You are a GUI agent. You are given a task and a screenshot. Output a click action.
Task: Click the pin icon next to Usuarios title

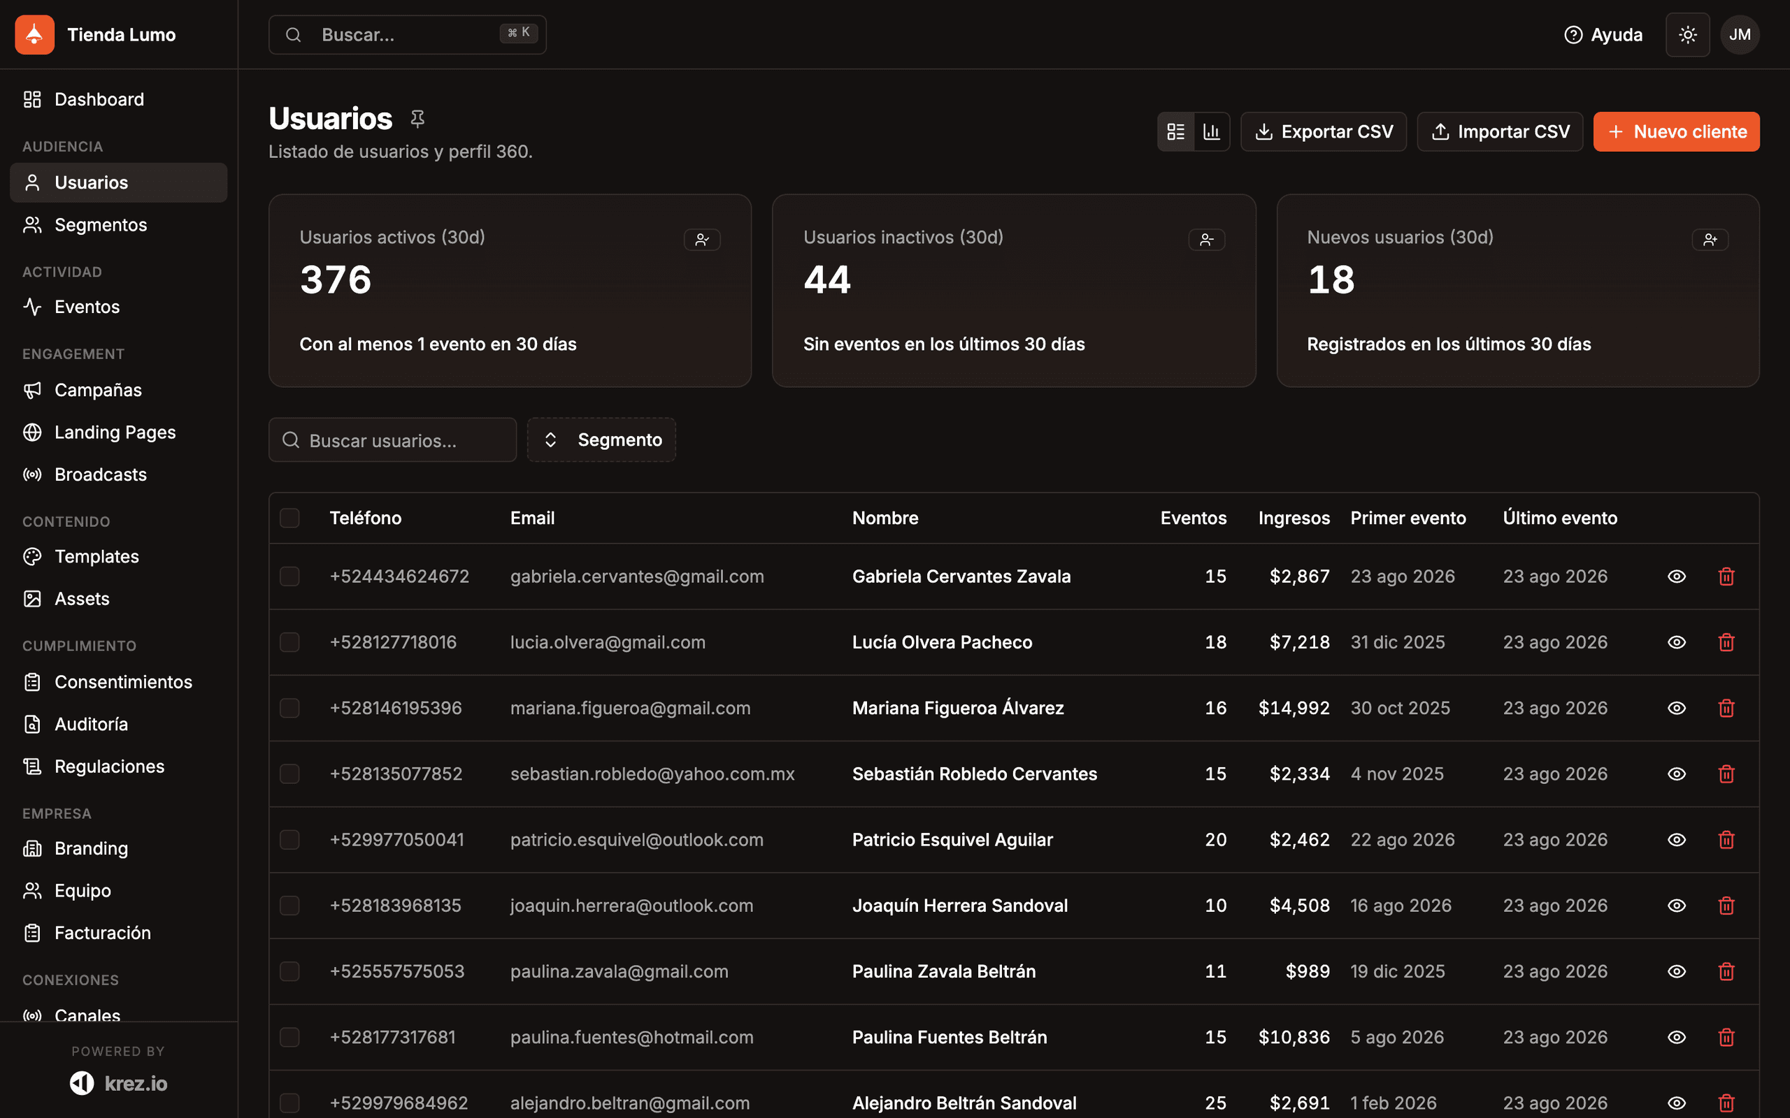[417, 118]
